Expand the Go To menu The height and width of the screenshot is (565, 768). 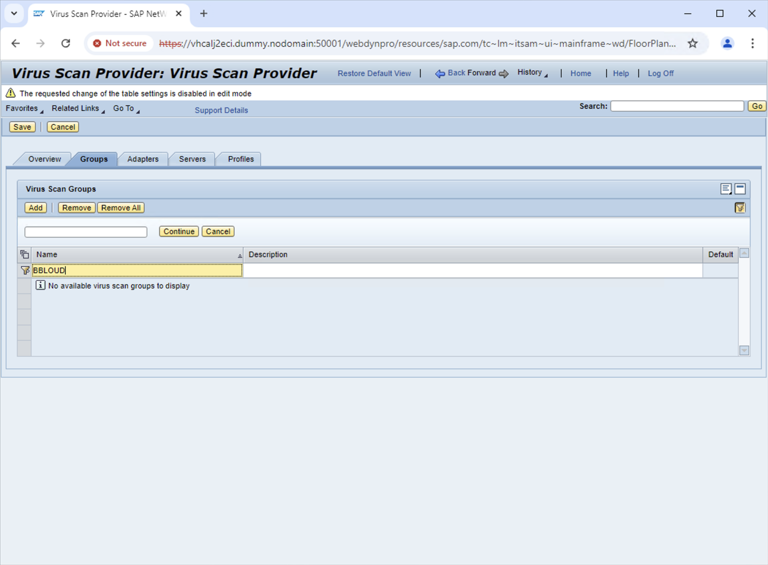click(126, 109)
